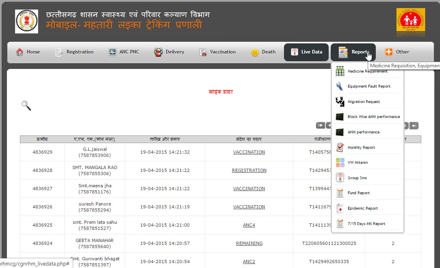Viewport: 440px width, 268px height.
Task: Select the Migration Request icon
Action: click(340, 102)
